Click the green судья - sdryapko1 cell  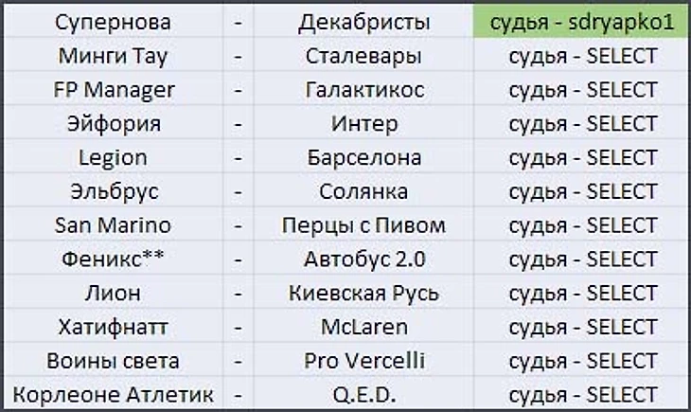pyautogui.click(x=582, y=22)
